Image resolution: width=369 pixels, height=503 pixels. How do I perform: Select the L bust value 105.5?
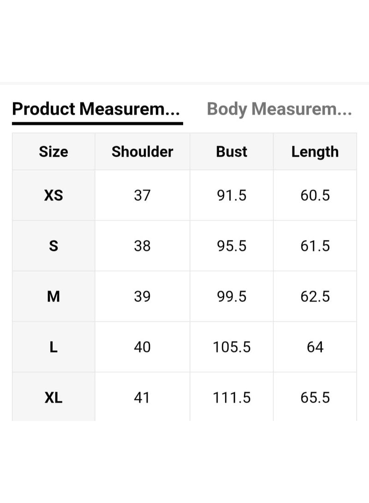pos(232,347)
